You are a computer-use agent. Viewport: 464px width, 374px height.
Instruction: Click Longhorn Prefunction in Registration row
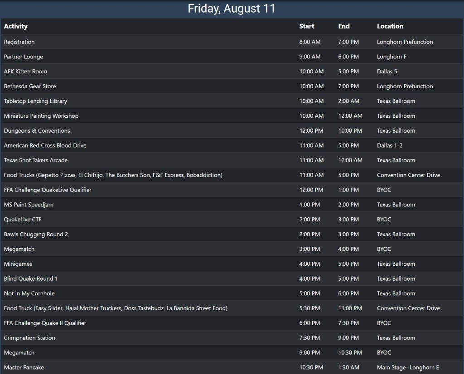coord(405,42)
